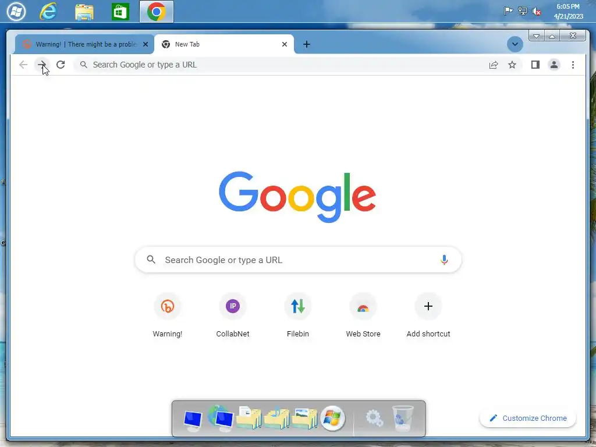The height and width of the screenshot is (447, 596).
Task: Open a new tab with the plus button
Action: pos(306,44)
